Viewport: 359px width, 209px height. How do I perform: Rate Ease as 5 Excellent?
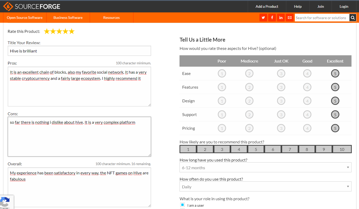335,74
